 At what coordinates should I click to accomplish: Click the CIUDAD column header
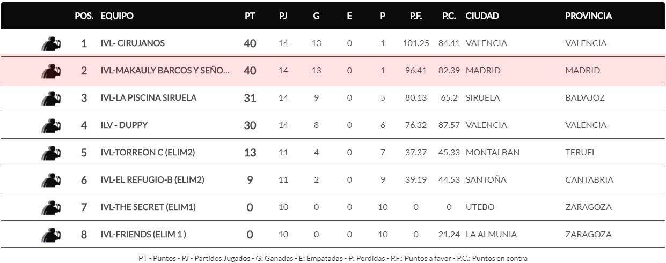click(482, 16)
